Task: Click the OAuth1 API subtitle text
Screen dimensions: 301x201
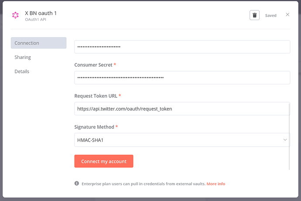Action: coord(35,20)
